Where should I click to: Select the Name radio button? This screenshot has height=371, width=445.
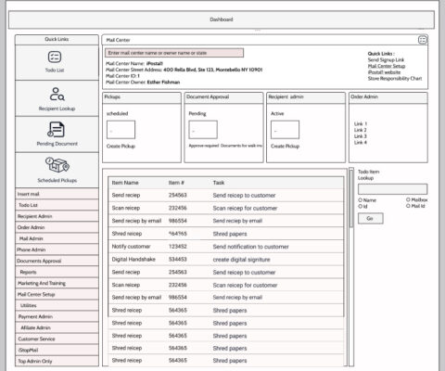[x=360, y=200]
